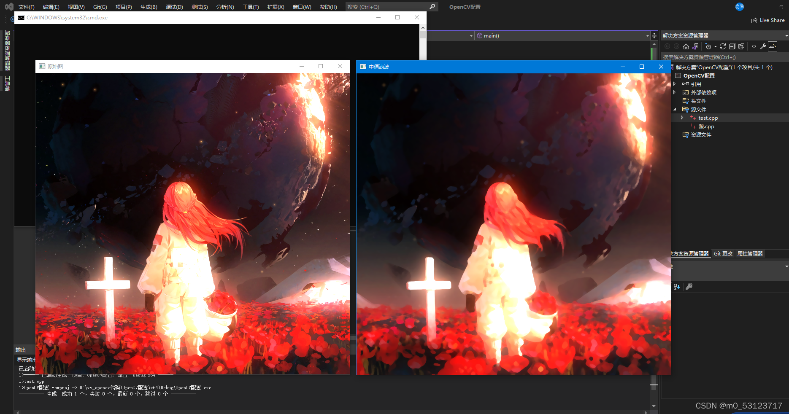
Task: Open the 扩展(X) menu
Action: tap(276, 7)
